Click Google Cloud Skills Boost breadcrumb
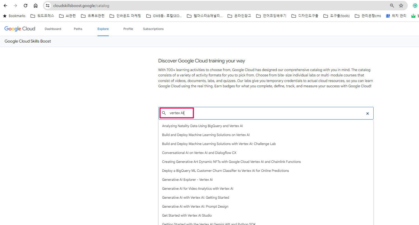The width and height of the screenshot is (419, 225). (x=28, y=41)
